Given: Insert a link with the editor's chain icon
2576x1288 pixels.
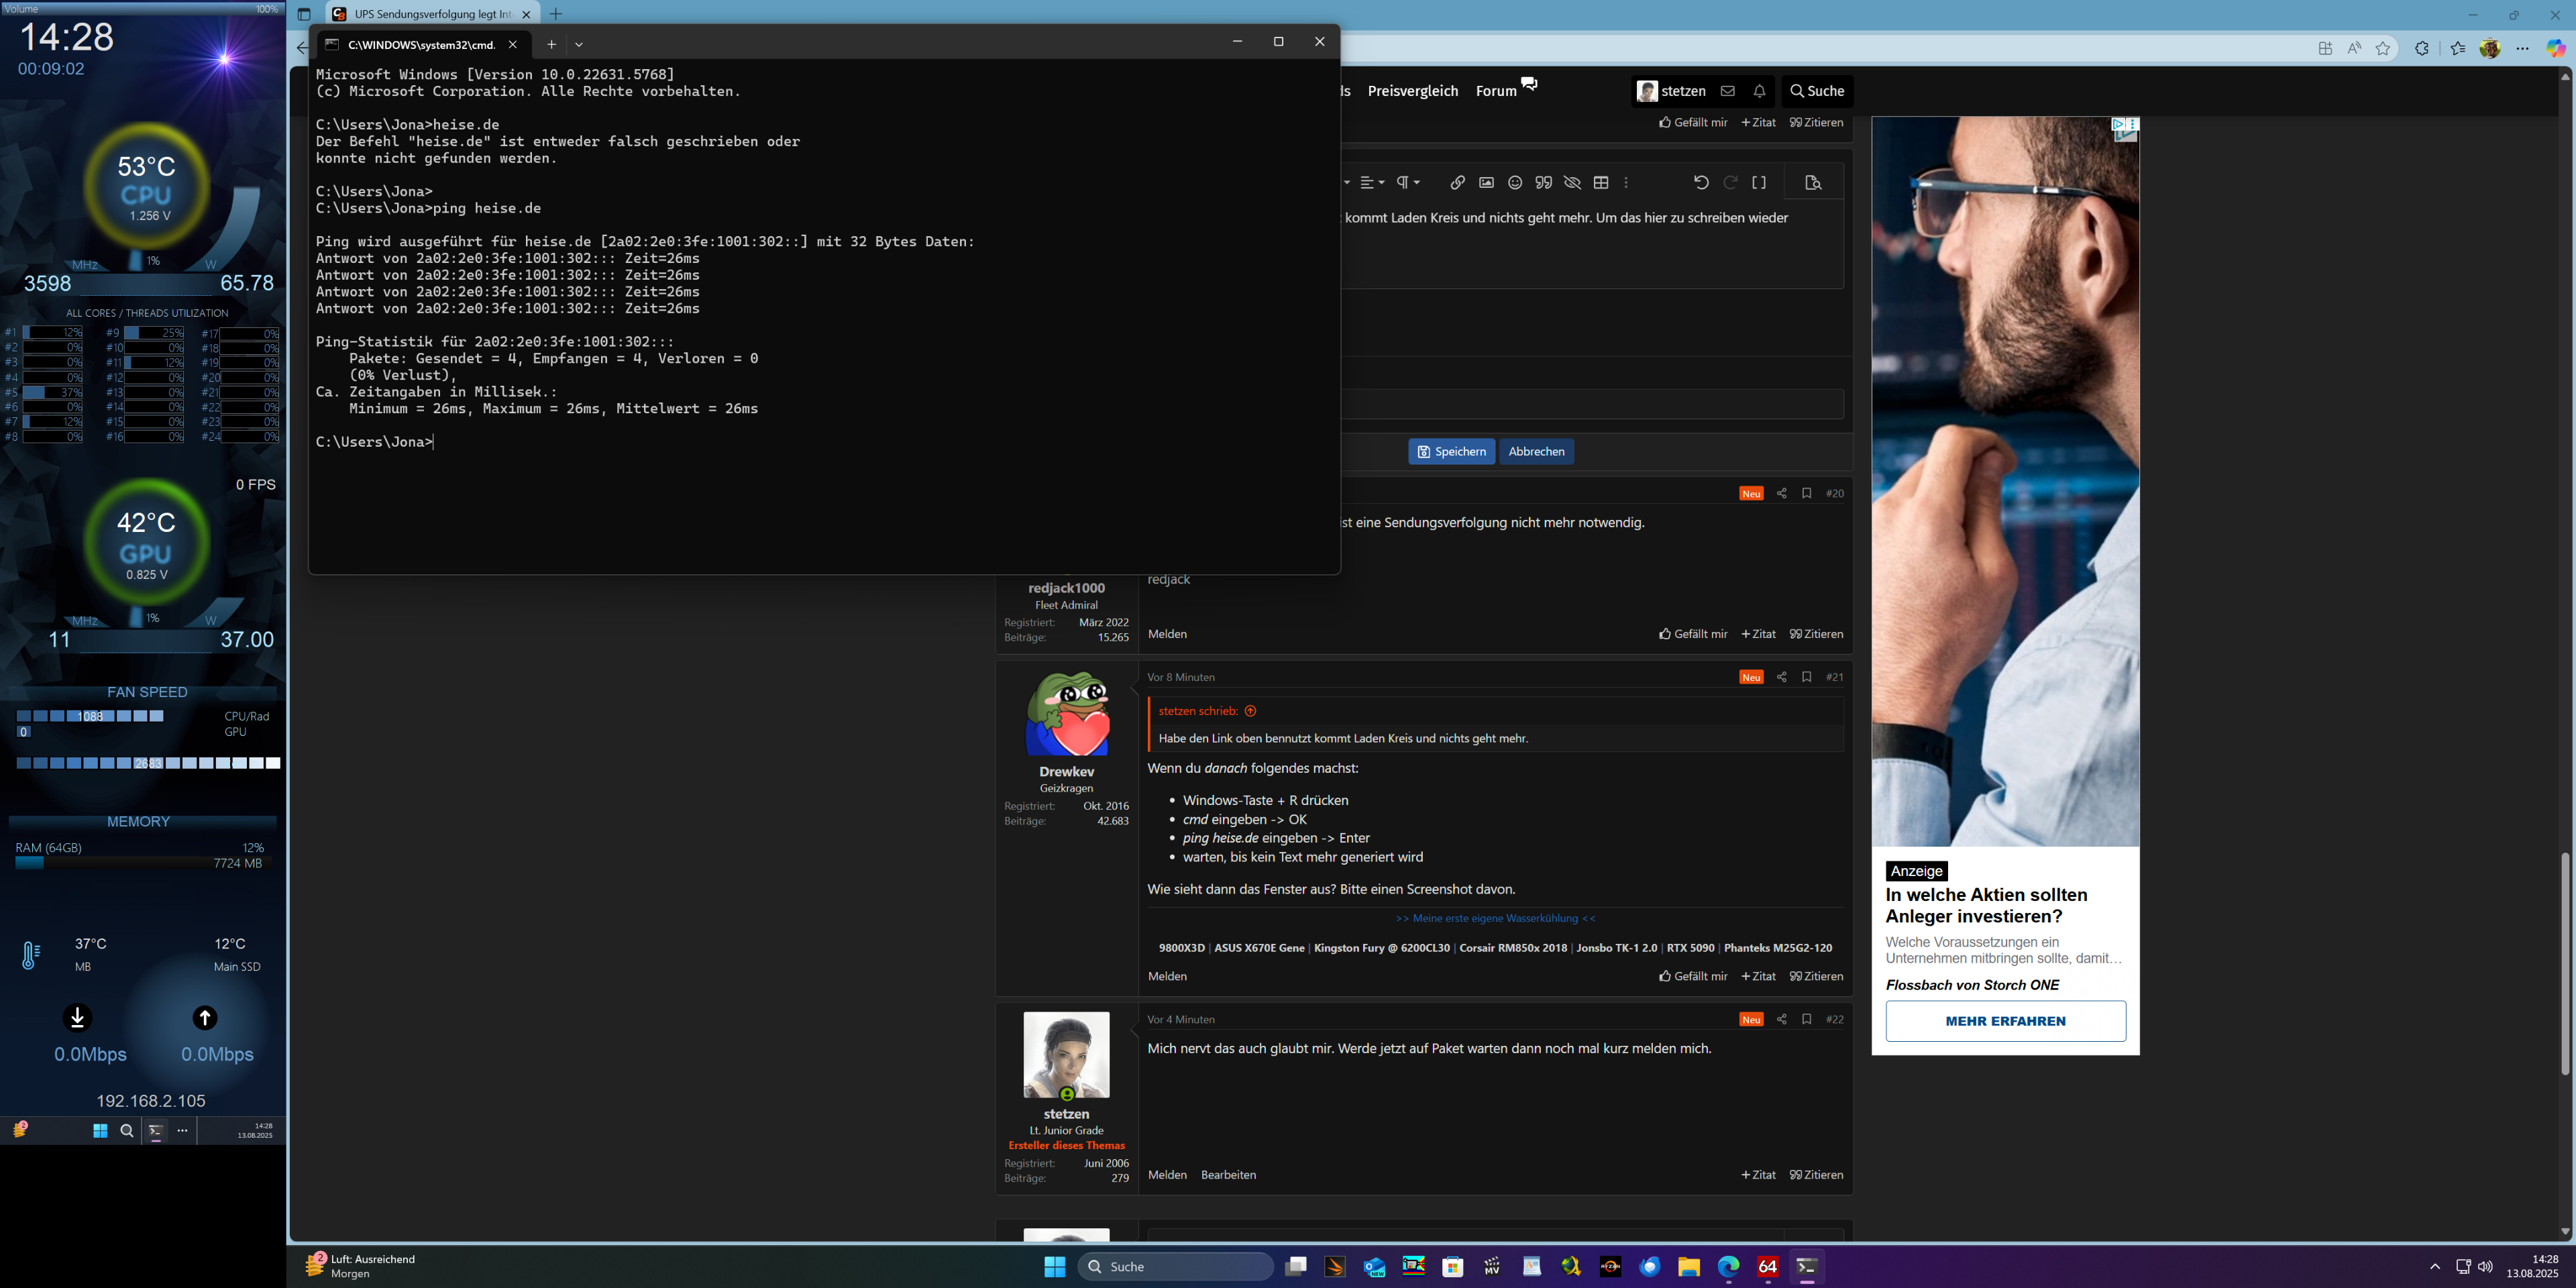Looking at the screenshot, I should click(x=1457, y=183).
